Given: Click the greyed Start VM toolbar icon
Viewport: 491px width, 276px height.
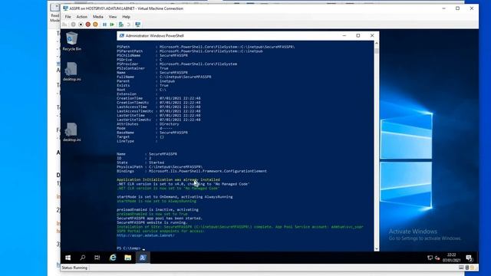Looking at the screenshot, I should coord(74,25).
